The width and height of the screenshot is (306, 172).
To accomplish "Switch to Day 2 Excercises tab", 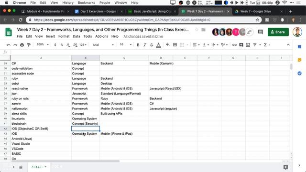I will [x=98, y=11].
